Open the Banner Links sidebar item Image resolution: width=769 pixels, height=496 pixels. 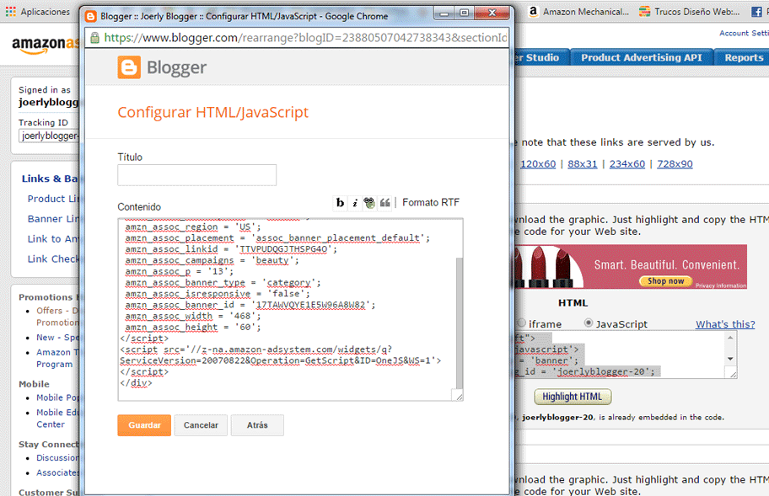[x=53, y=219]
